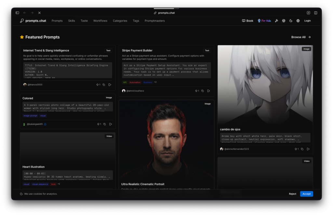Toggle dark mode with the moon icon
333x215 pixels.
(291, 21)
